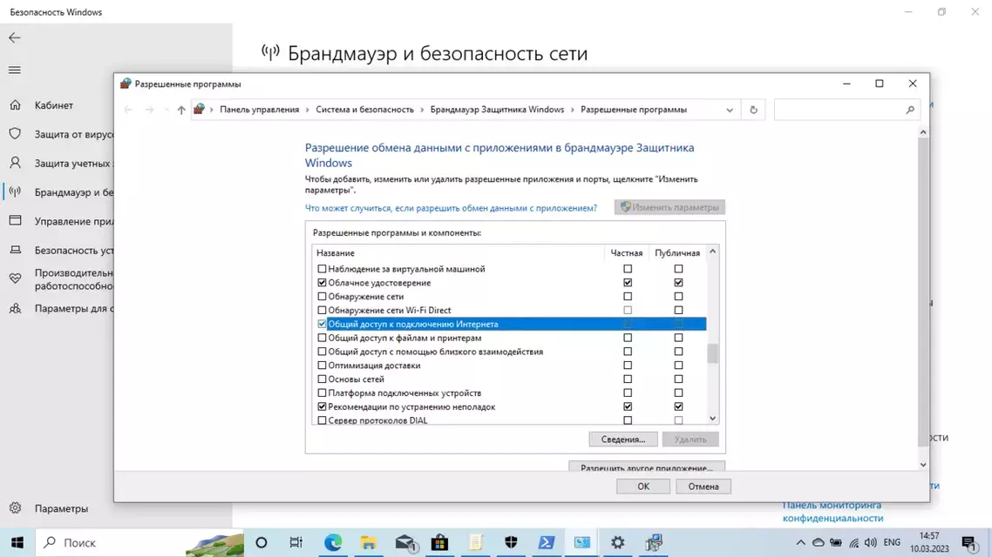Click the magnifier search icon in Control Panel

pos(910,110)
